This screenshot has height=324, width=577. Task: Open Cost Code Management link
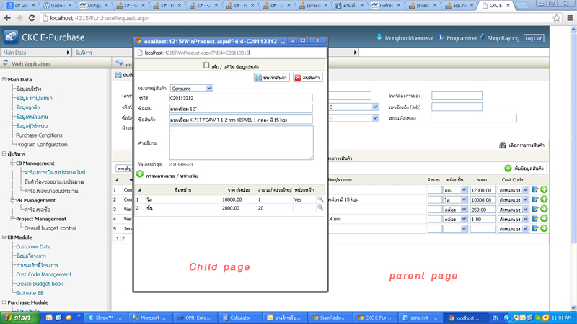coord(44,274)
